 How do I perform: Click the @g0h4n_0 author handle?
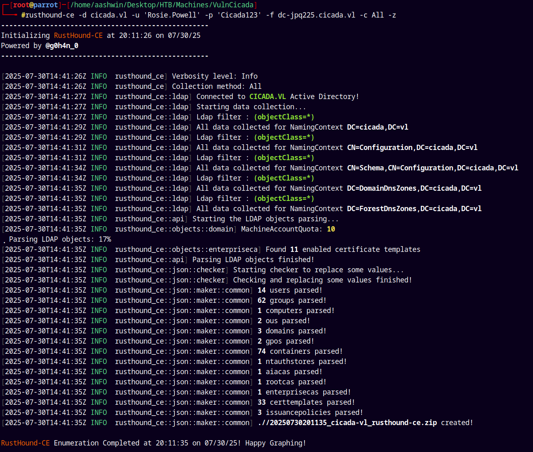click(x=62, y=46)
